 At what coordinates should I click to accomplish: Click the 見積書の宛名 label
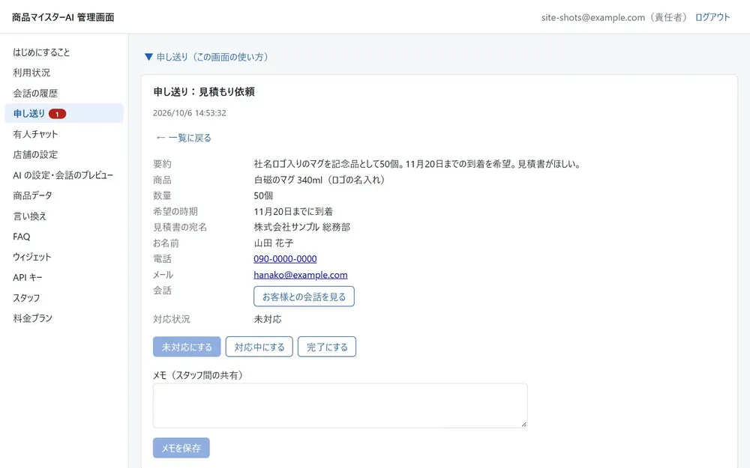[180, 227]
